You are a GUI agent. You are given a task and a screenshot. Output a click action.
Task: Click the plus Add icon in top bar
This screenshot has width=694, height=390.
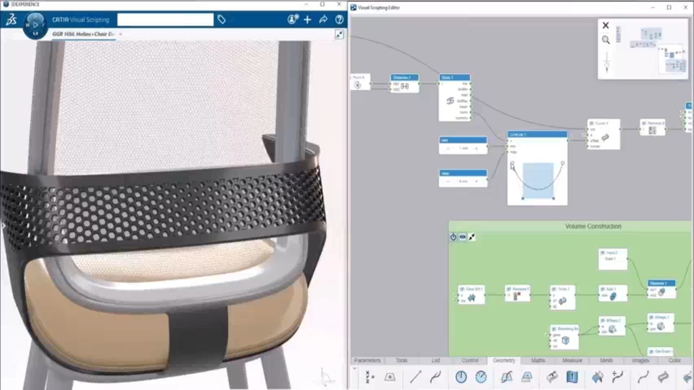point(307,19)
